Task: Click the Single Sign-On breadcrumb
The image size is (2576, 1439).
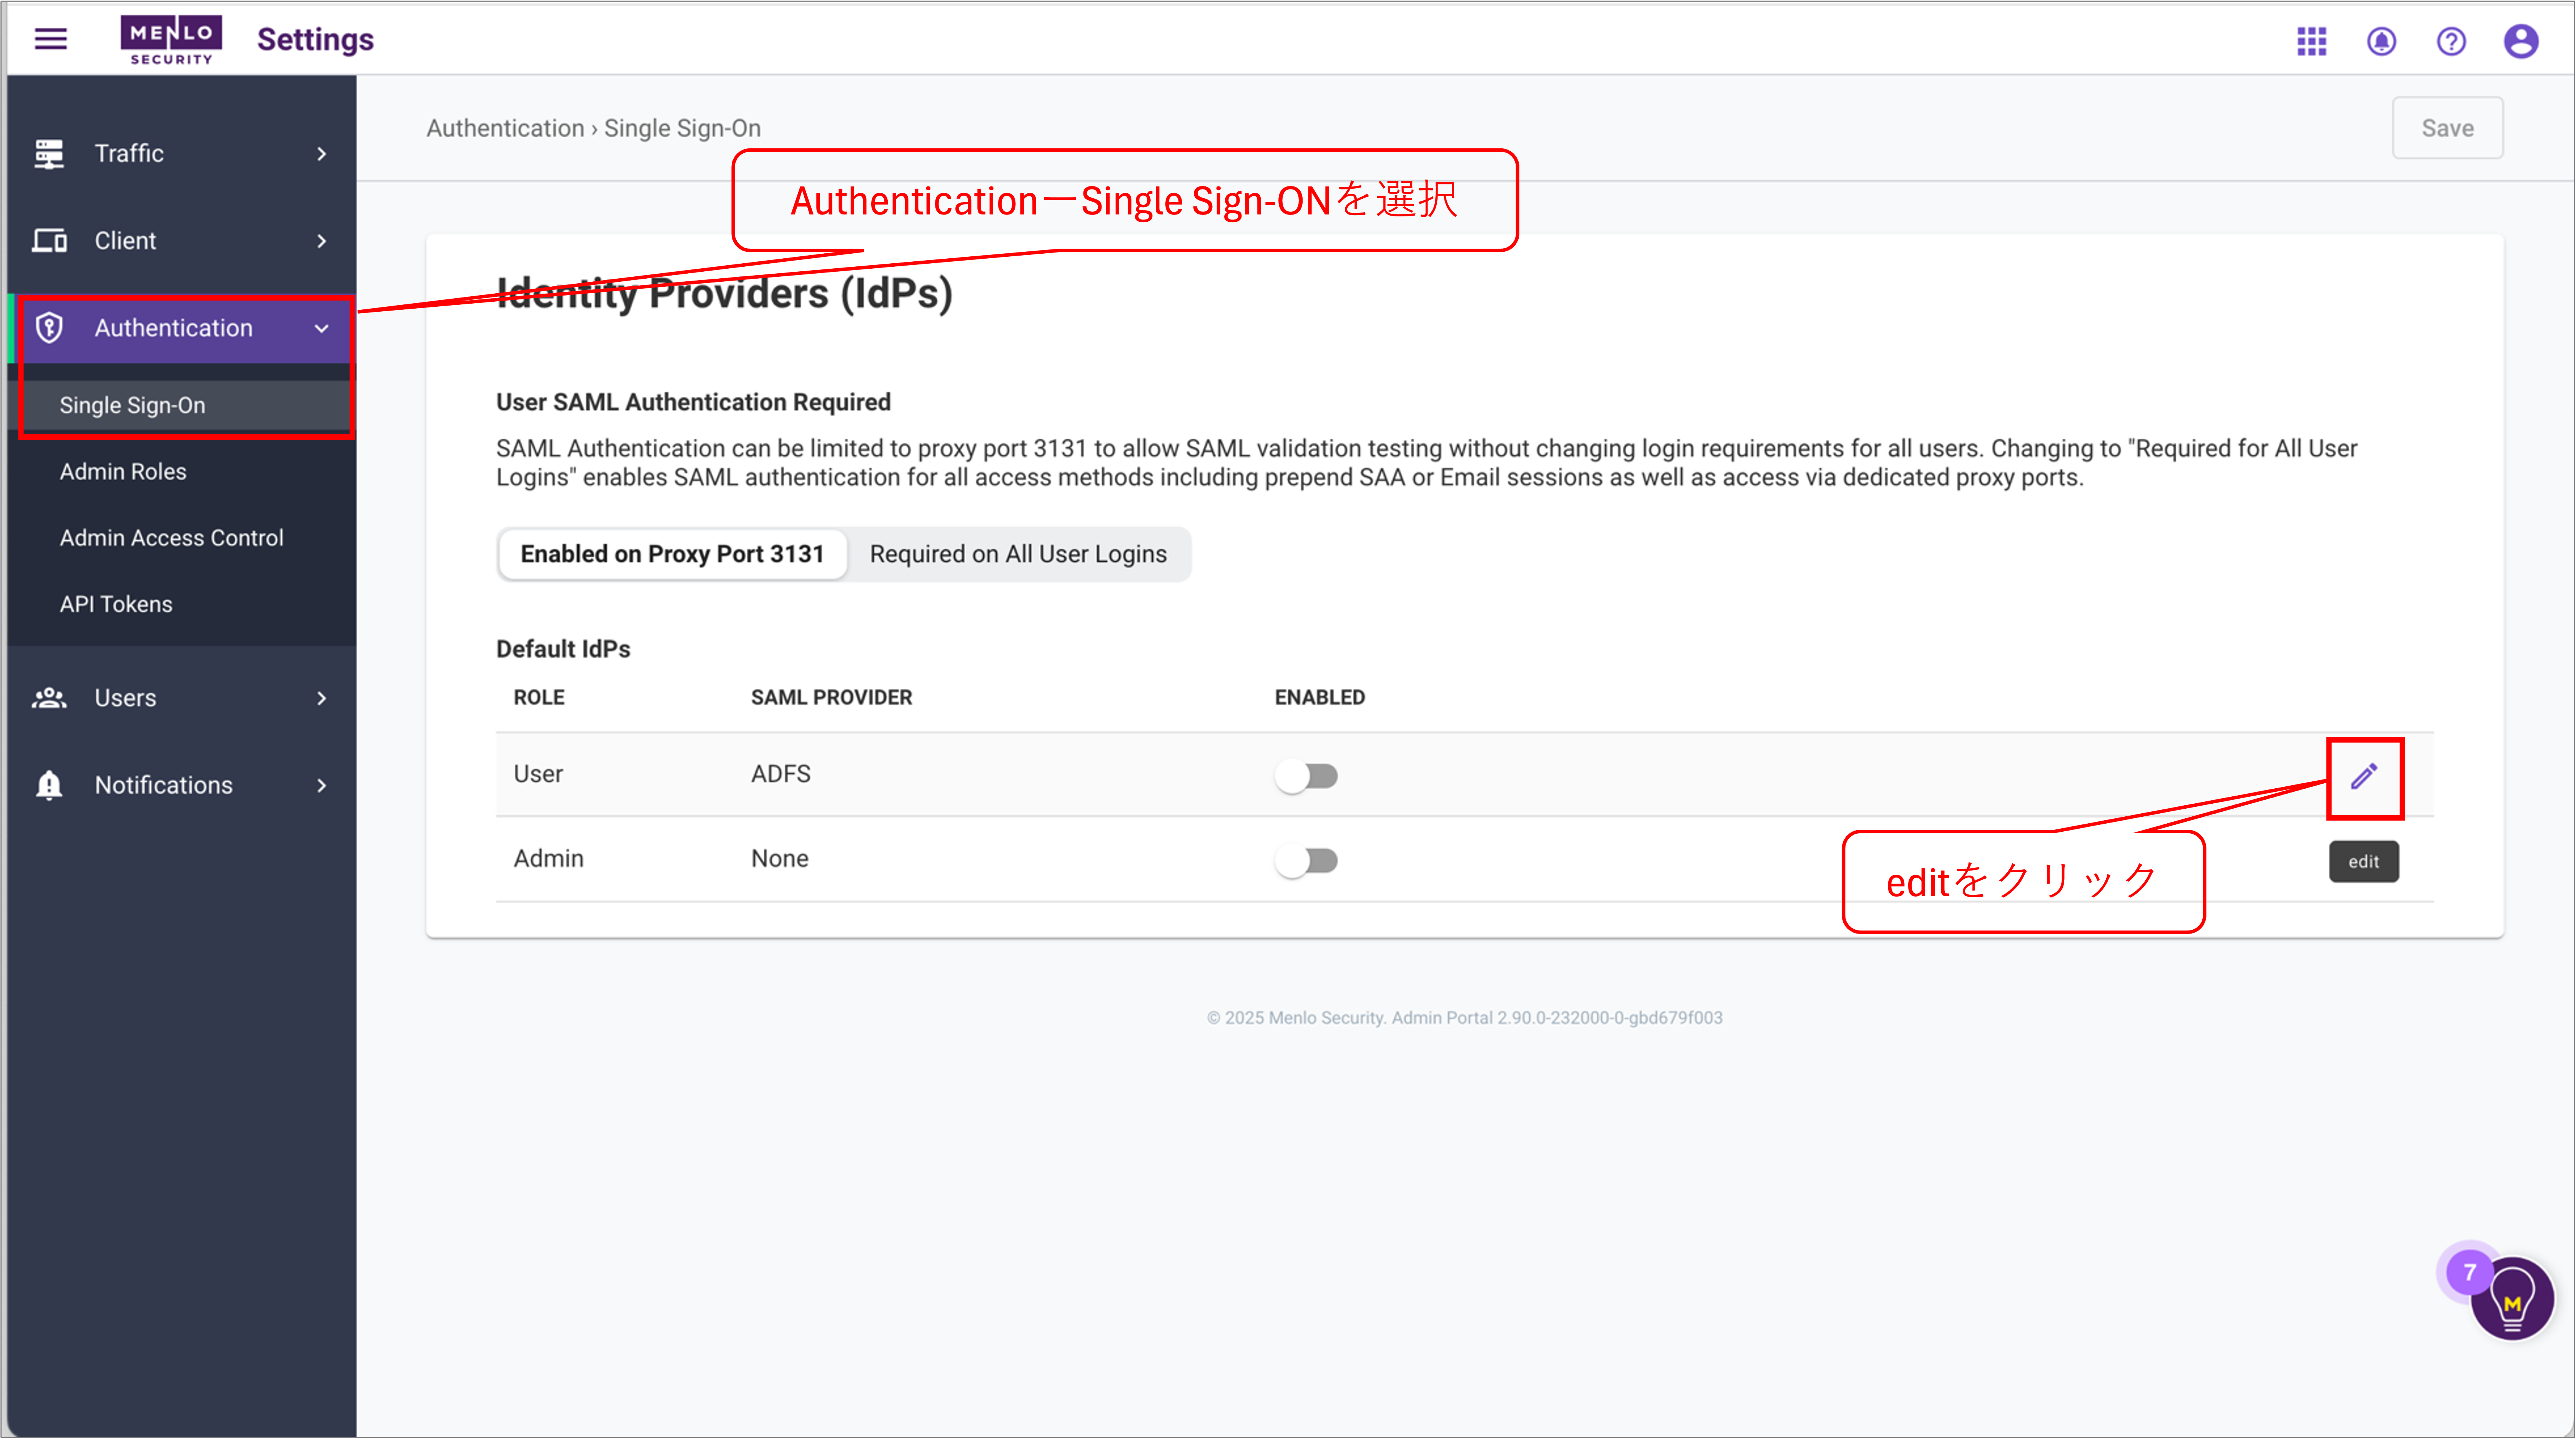Action: tap(682, 128)
